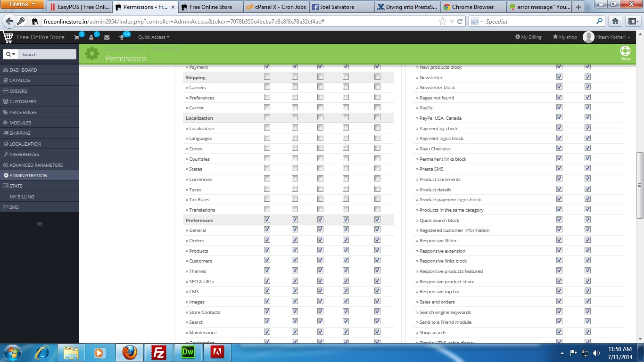Viewport: 644px width, 362px height.
Task: Open the SMS sidebar item
Action: 40,207
